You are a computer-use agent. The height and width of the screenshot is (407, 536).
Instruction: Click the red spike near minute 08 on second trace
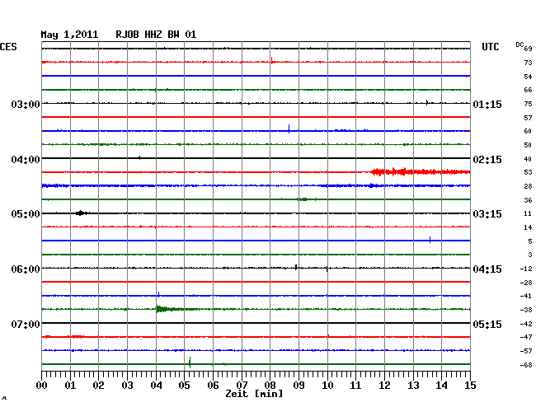coord(272,61)
